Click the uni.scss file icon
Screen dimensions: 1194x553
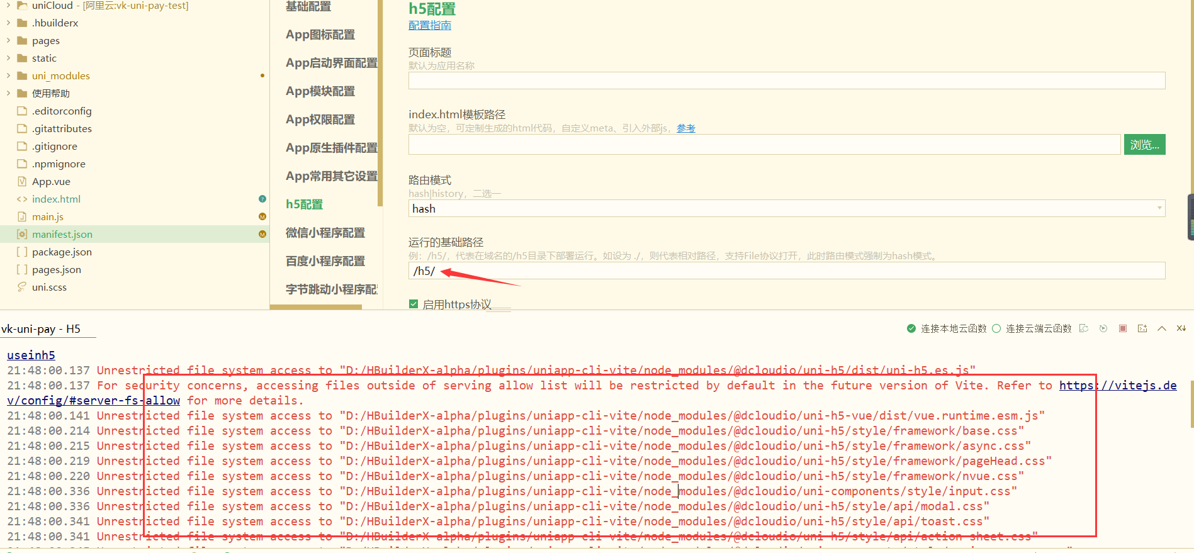point(22,287)
